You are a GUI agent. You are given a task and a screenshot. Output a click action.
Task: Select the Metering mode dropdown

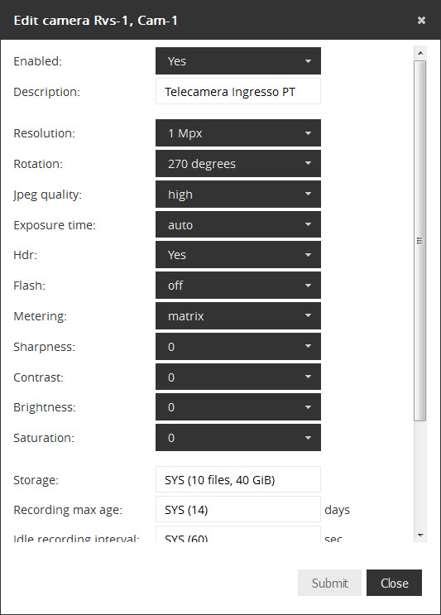pyautogui.click(x=238, y=315)
